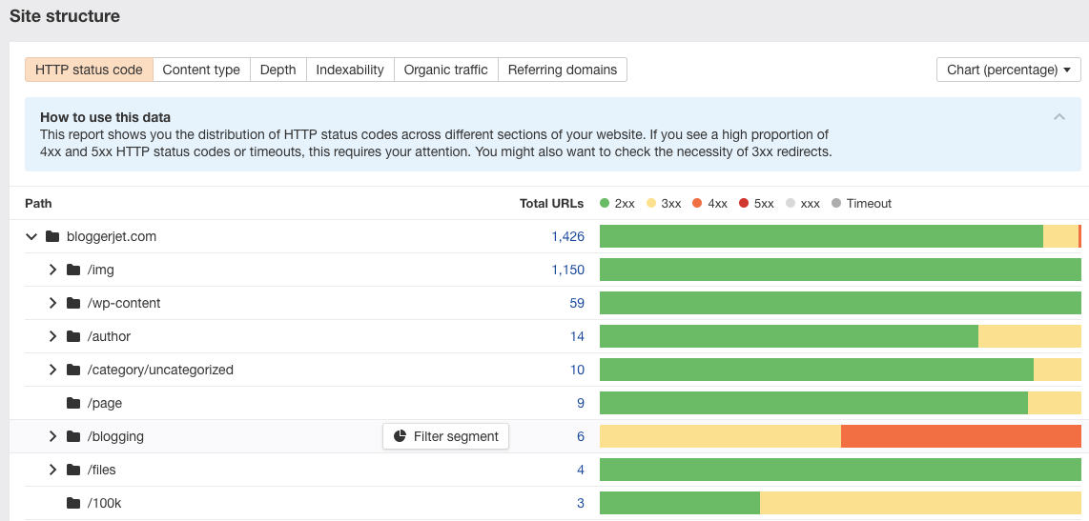Expand the /author folder row

(53, 336)
